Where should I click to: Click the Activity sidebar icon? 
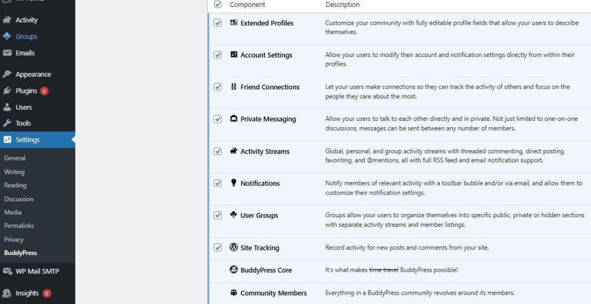pos(7,20)
